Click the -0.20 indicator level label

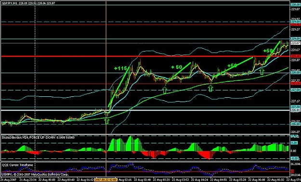295,158
